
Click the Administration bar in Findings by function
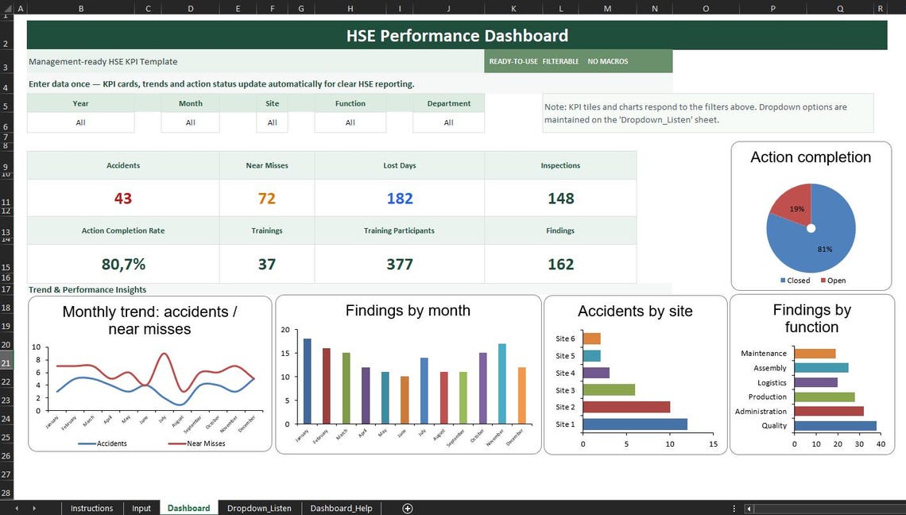click(x=829, y=411)
